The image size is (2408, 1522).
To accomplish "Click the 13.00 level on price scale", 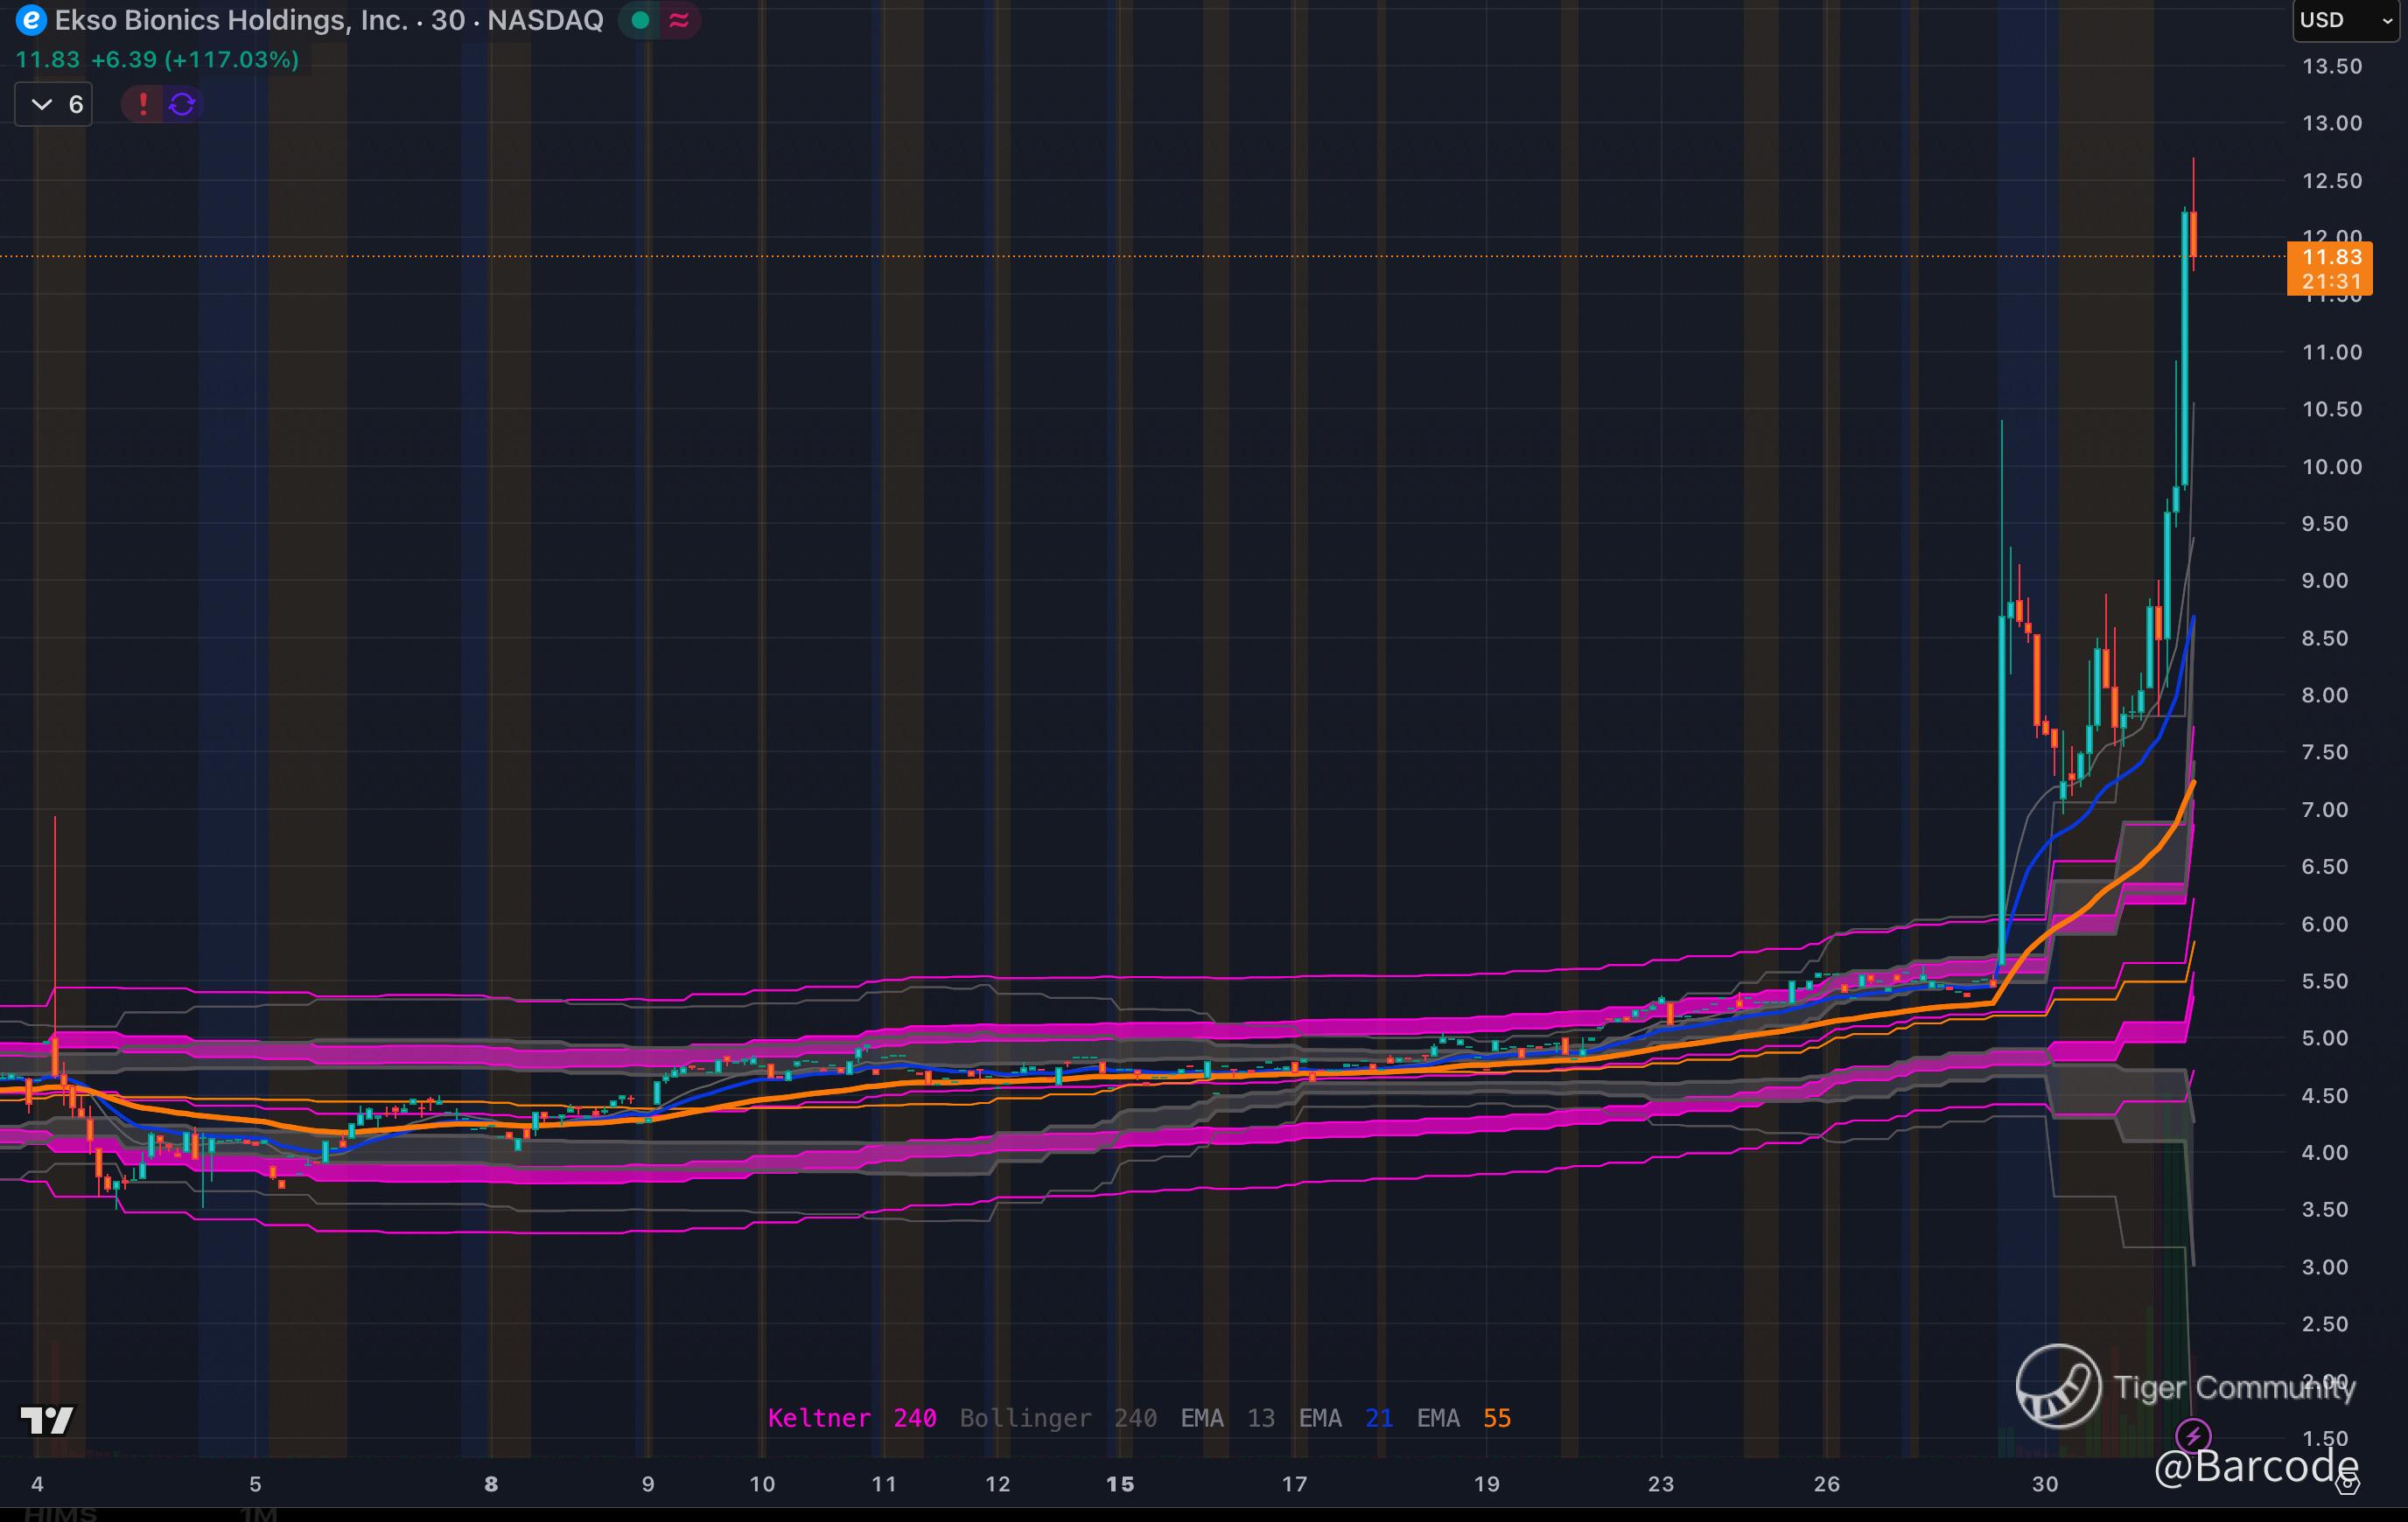I will click(2331, 123).
